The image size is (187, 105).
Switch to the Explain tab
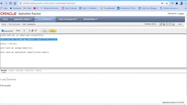(x=11, y=71)
